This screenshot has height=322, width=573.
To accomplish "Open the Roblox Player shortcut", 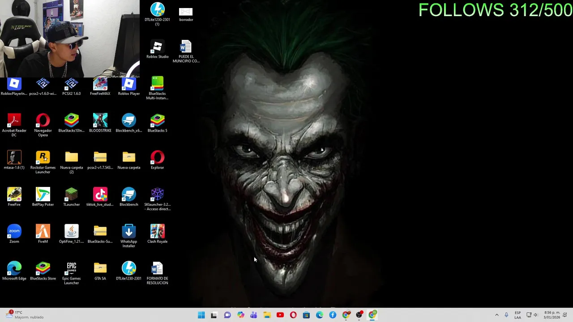I will 129,87.
